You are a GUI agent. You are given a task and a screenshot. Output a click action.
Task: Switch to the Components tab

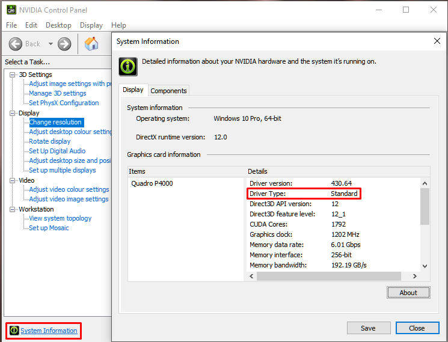coord(168,91)
